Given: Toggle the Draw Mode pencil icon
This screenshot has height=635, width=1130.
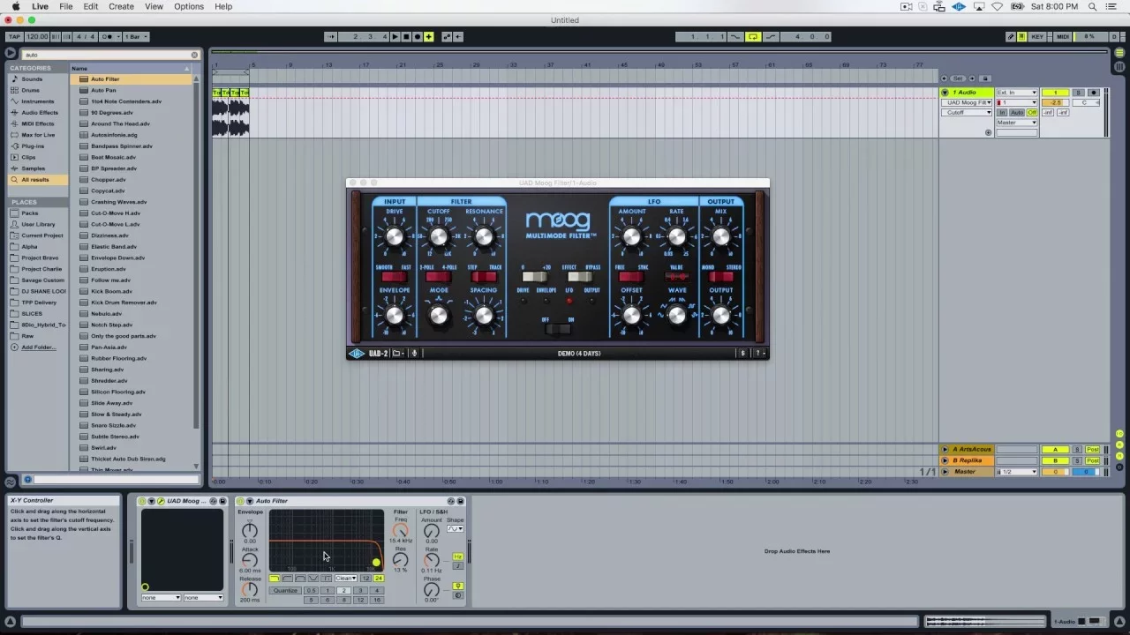Looking at the screenshot, I should [1011, 36].
